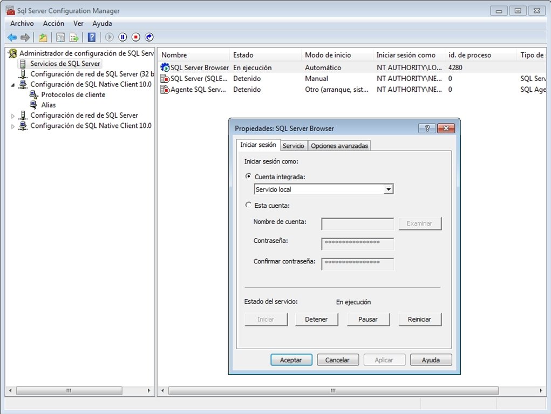This screenshot has height=414, width=551.
Task: Click the pause service toolbar icon
Action: (123, 37)
